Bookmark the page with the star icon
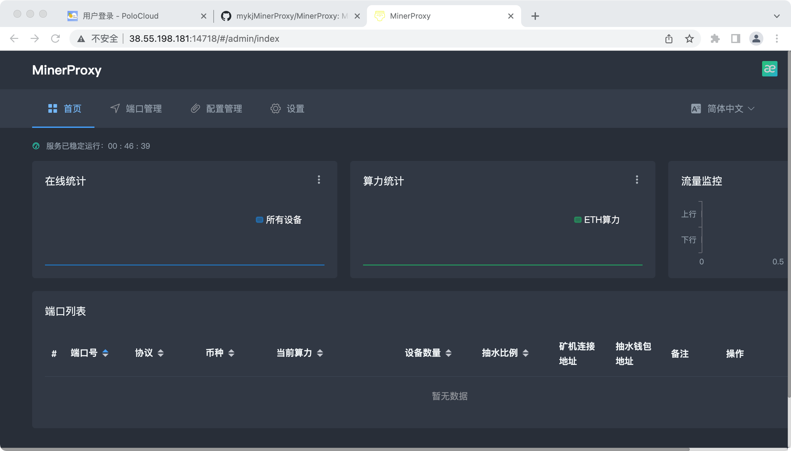Image resolution: width=791 pixels, height=451 pixels. point(689,39)
